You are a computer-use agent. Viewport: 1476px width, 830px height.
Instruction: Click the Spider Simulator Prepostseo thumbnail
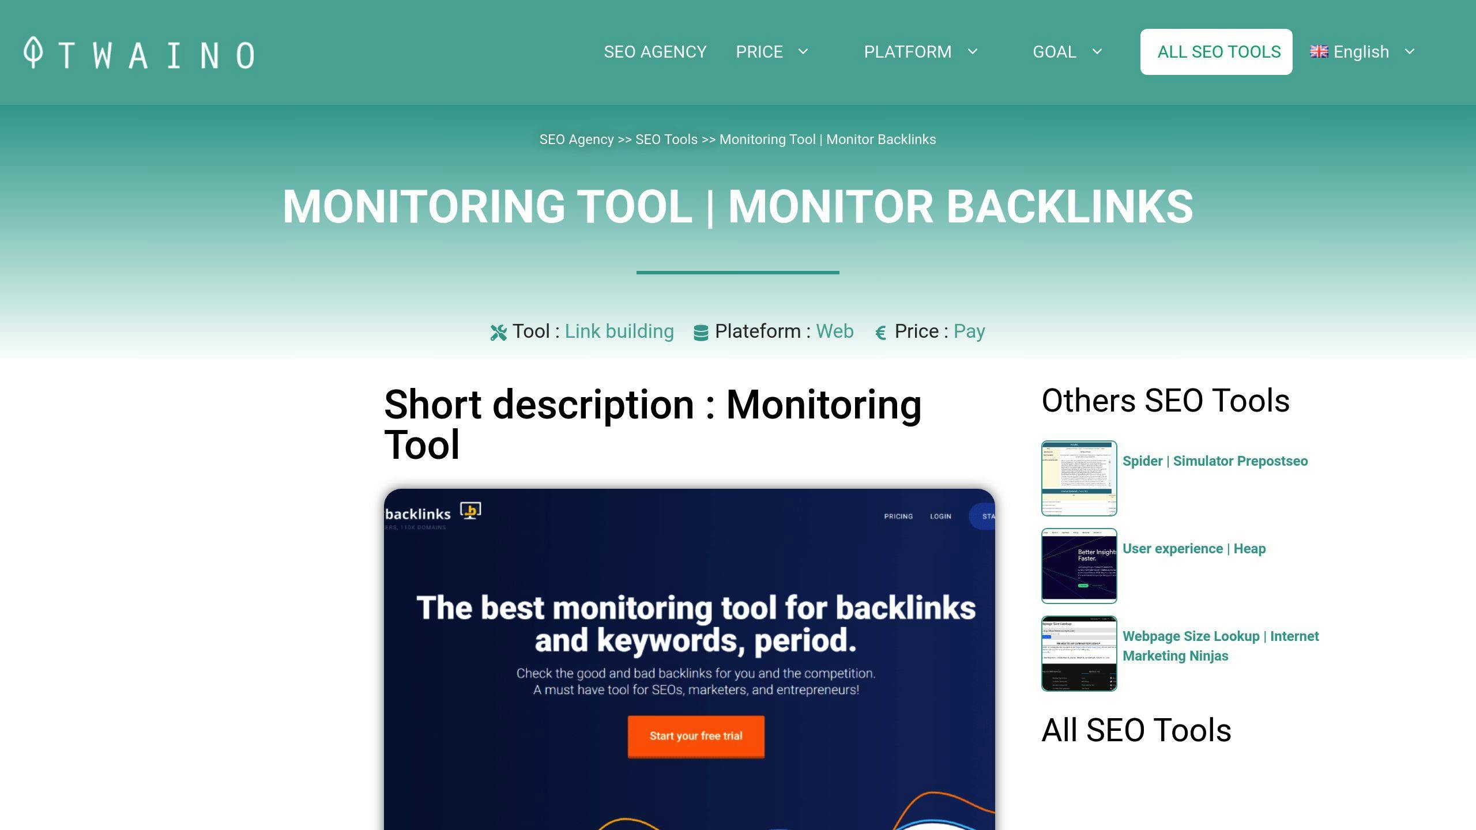[1078, 477]
